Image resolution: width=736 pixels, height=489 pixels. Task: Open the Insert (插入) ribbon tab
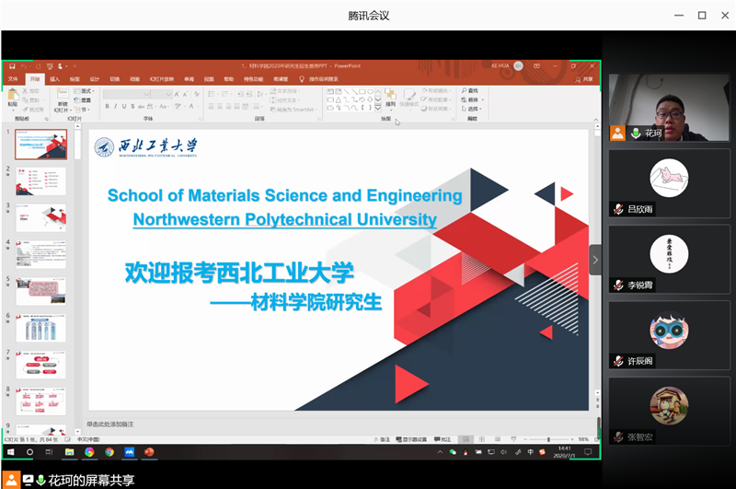pyautogui.click(x=54, y=79)
